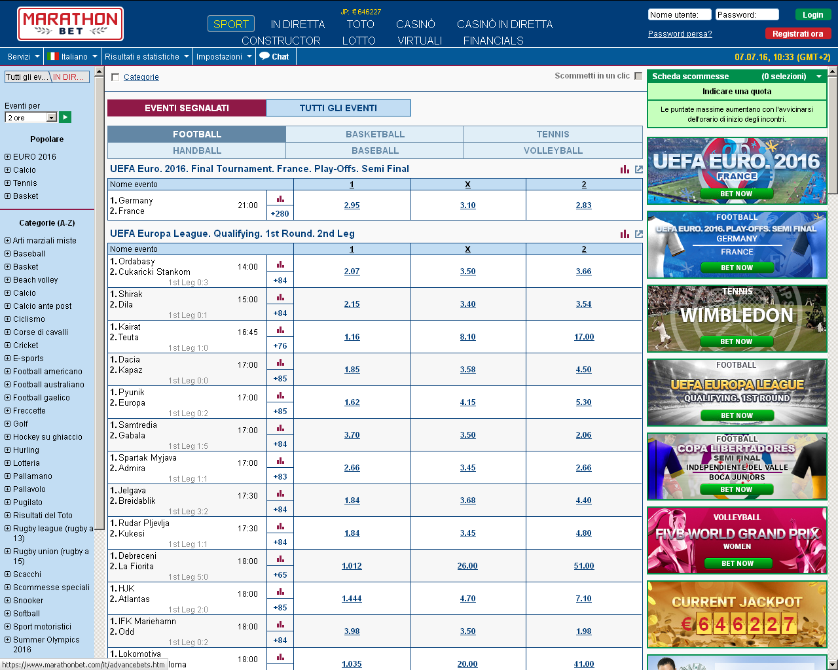Expand Summer Olympics 2016 category

coord(7,640)
